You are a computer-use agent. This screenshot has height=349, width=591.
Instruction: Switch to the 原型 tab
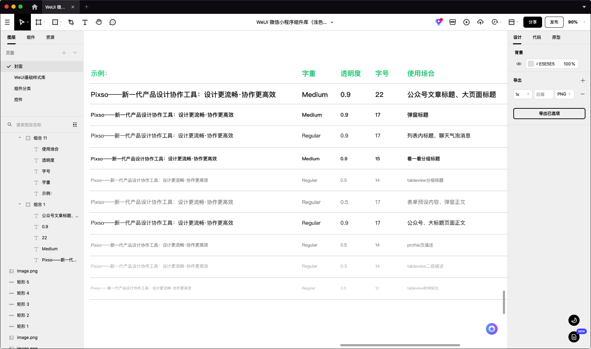pos(556,37)
